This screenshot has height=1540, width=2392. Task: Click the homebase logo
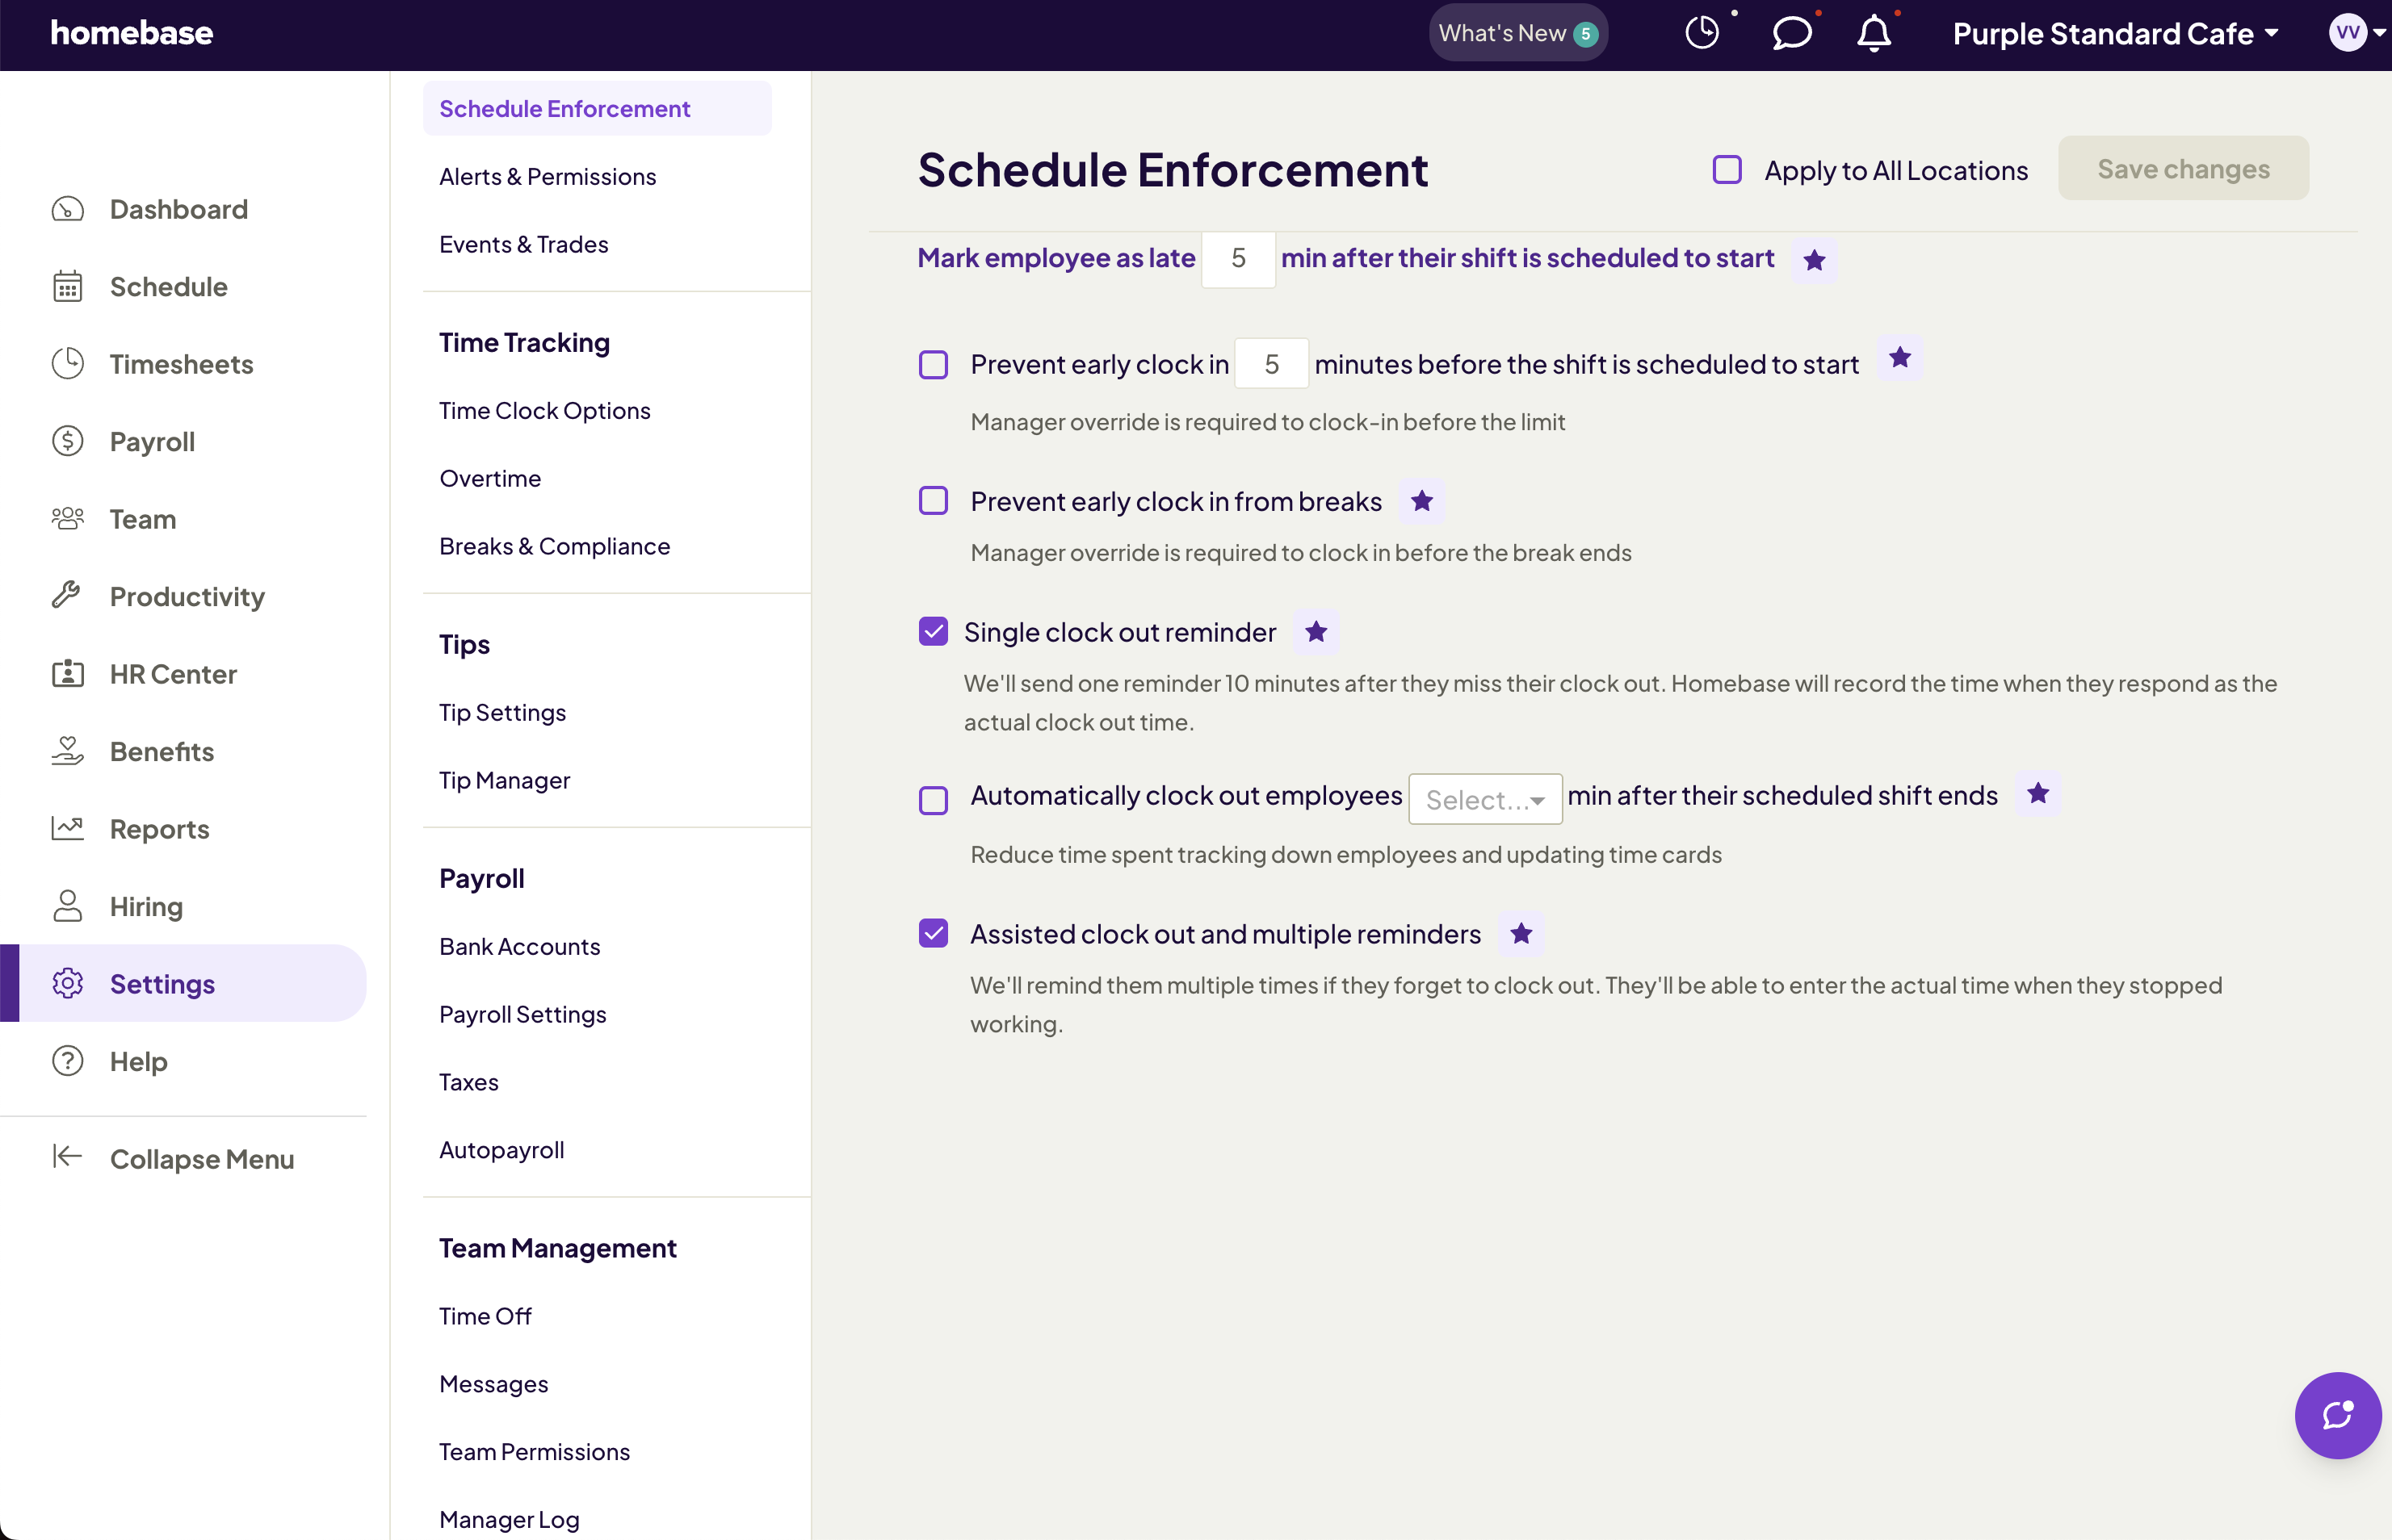(131, 33)
